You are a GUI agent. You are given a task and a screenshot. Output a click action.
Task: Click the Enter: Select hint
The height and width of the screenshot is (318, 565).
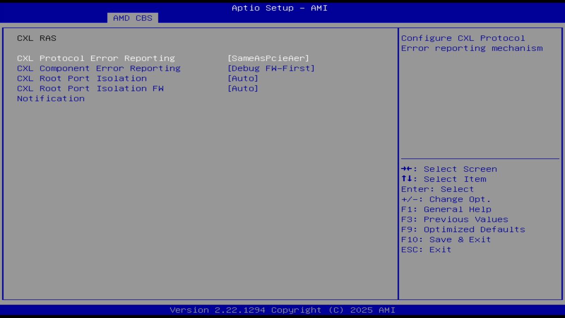click(x=437, y=189)
